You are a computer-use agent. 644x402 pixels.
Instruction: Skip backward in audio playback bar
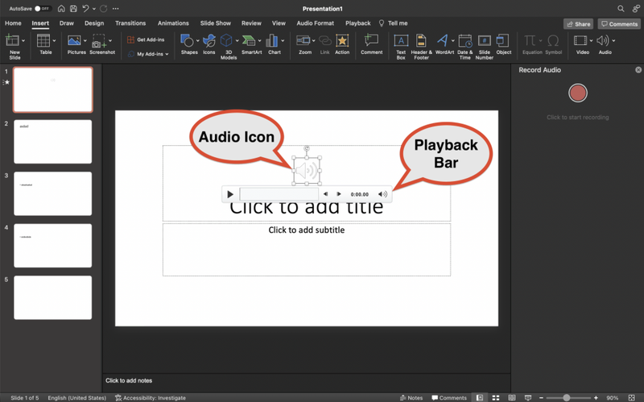[325, 194]
